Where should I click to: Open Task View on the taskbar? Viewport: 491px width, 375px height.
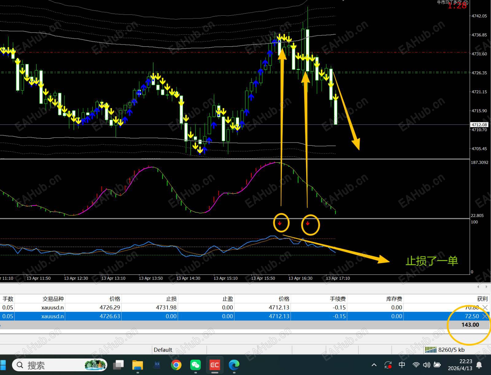coord(118,365)
